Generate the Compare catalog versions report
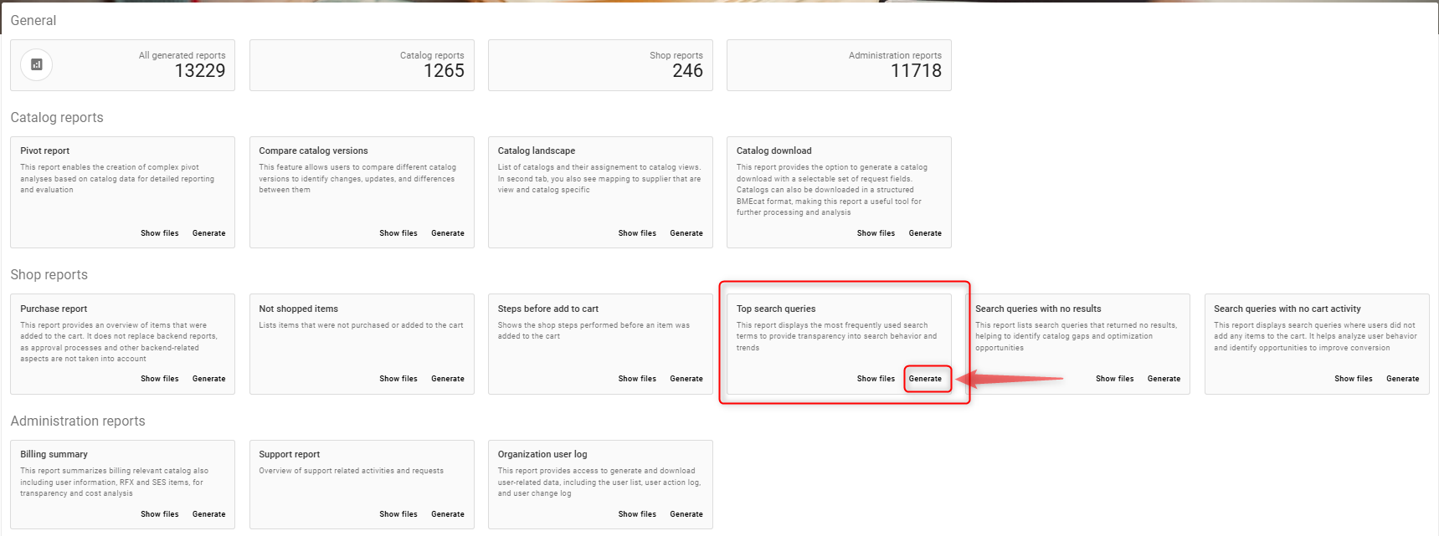Viewport: 1439px width, 536px height. pos(447,233)
